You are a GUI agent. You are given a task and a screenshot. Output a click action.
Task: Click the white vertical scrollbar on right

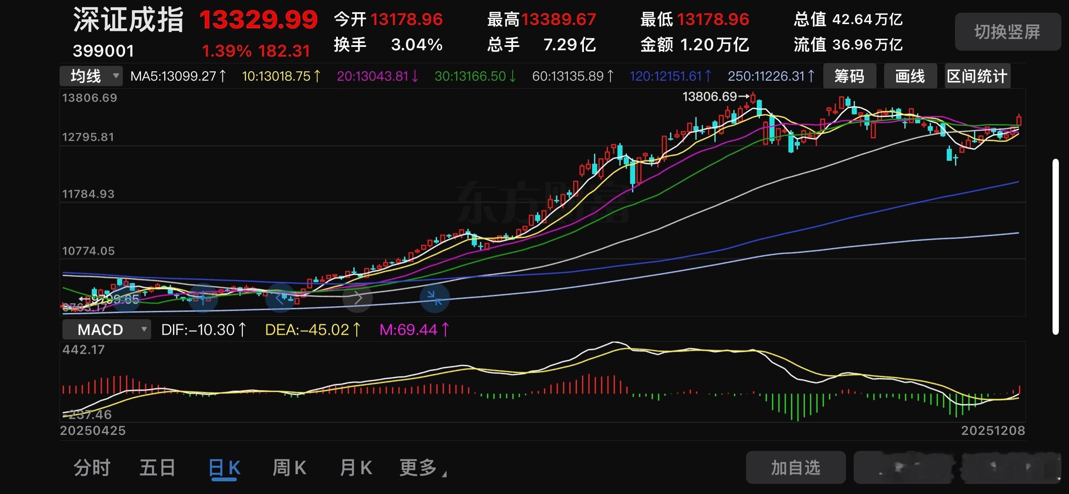[x=1055, y=247]
